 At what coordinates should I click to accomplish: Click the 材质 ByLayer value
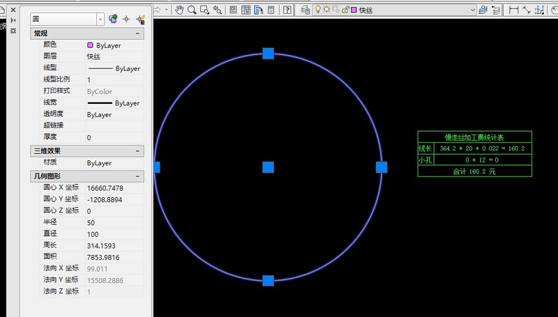114,163
